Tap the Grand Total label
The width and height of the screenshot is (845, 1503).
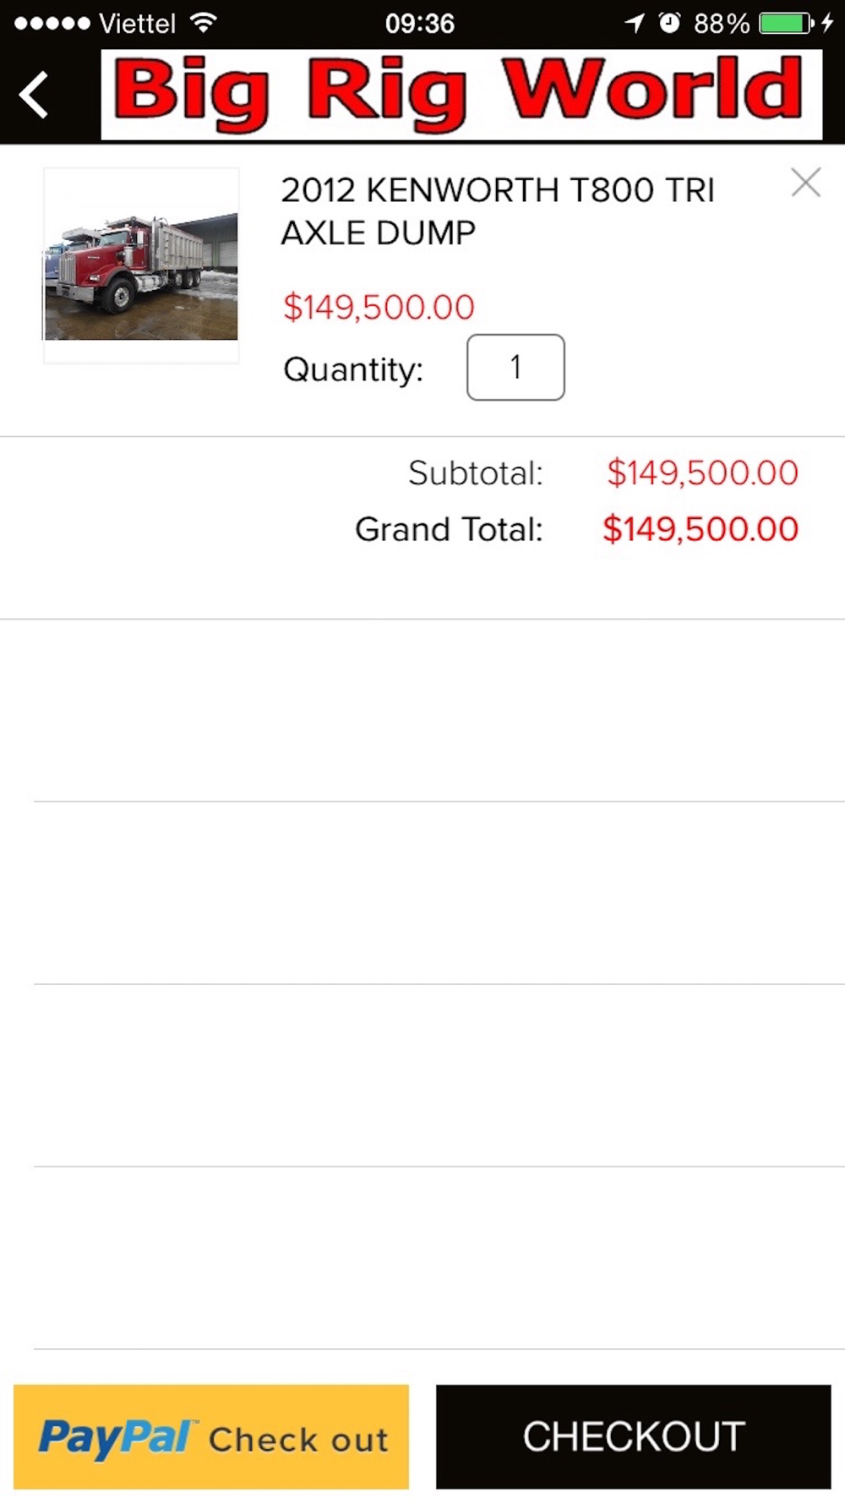coord(449,529)
